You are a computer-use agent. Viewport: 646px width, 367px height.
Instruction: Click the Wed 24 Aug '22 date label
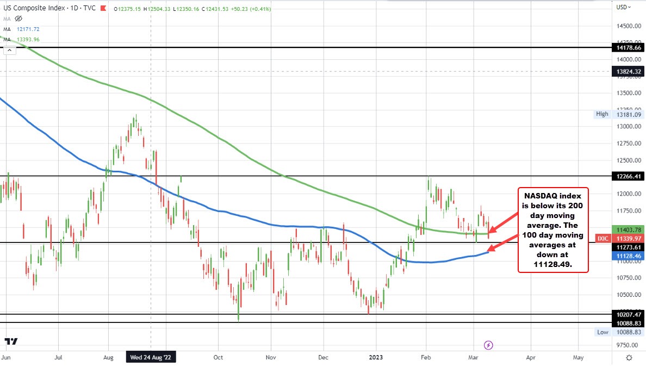(151, 357)
